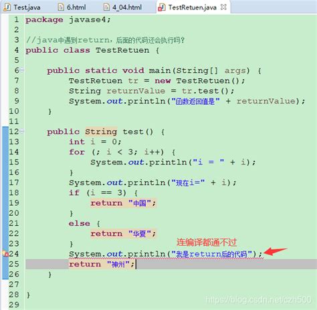Close the TestRetuen.java tab

coord(223,7)
